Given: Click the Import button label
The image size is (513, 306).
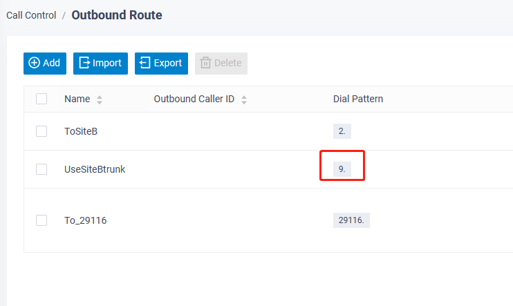Looking at the screenshot, I should [x=107, y=63].
